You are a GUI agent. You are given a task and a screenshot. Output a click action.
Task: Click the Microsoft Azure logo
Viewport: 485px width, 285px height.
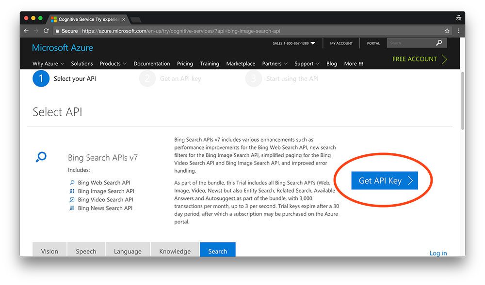coord(63,47)
